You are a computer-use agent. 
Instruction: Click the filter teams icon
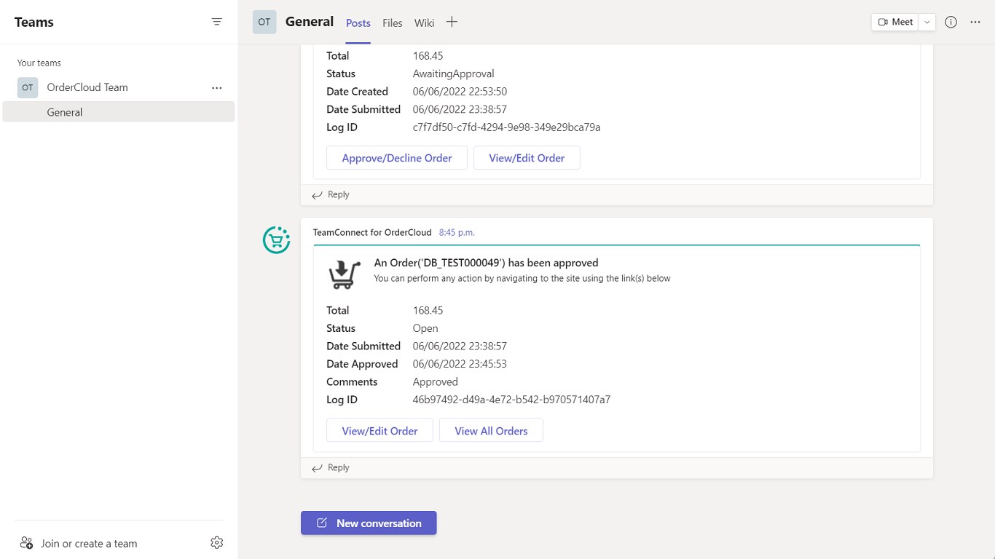[216, 22]
